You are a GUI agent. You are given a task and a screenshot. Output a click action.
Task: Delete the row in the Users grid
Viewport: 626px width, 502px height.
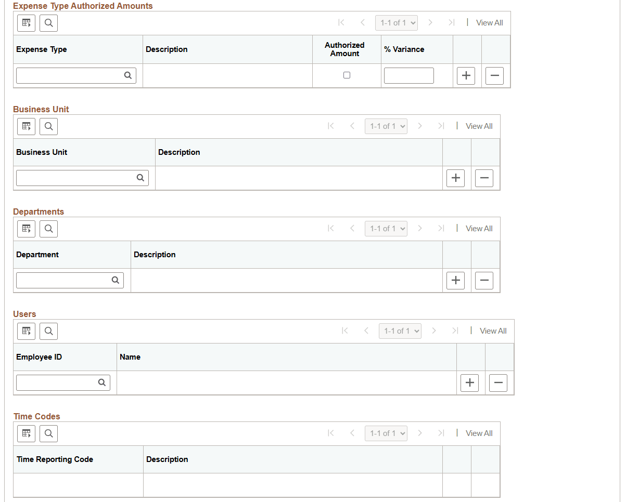coord(498,382)
